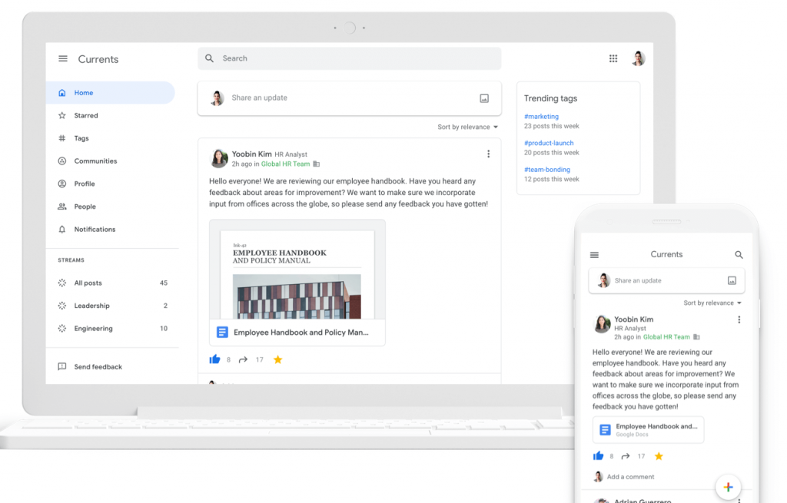Click the Notifications bell icon
Viewport: 787px width, 503px height.
click(62, 229)
